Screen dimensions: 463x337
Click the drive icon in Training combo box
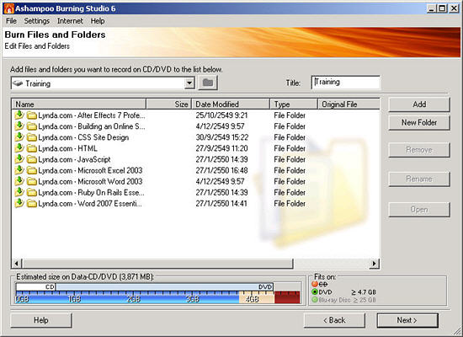pyautogui.click(x=18, y=83)
